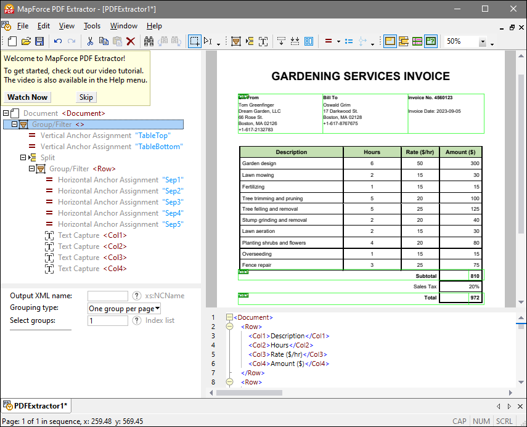Switch to the PDFExtractor1 tab
Viewport: 527px width, 427px height.
pyautogui.click(x=37, y=405)
